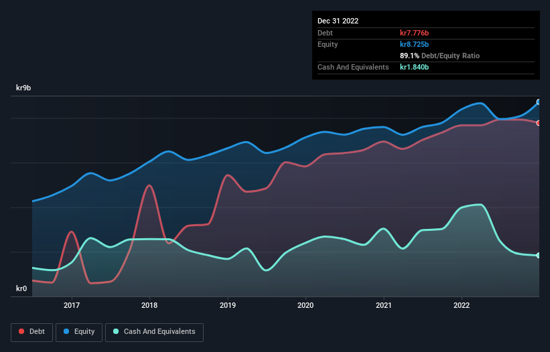Toggle the Debt legend button

tap(32, 332)
